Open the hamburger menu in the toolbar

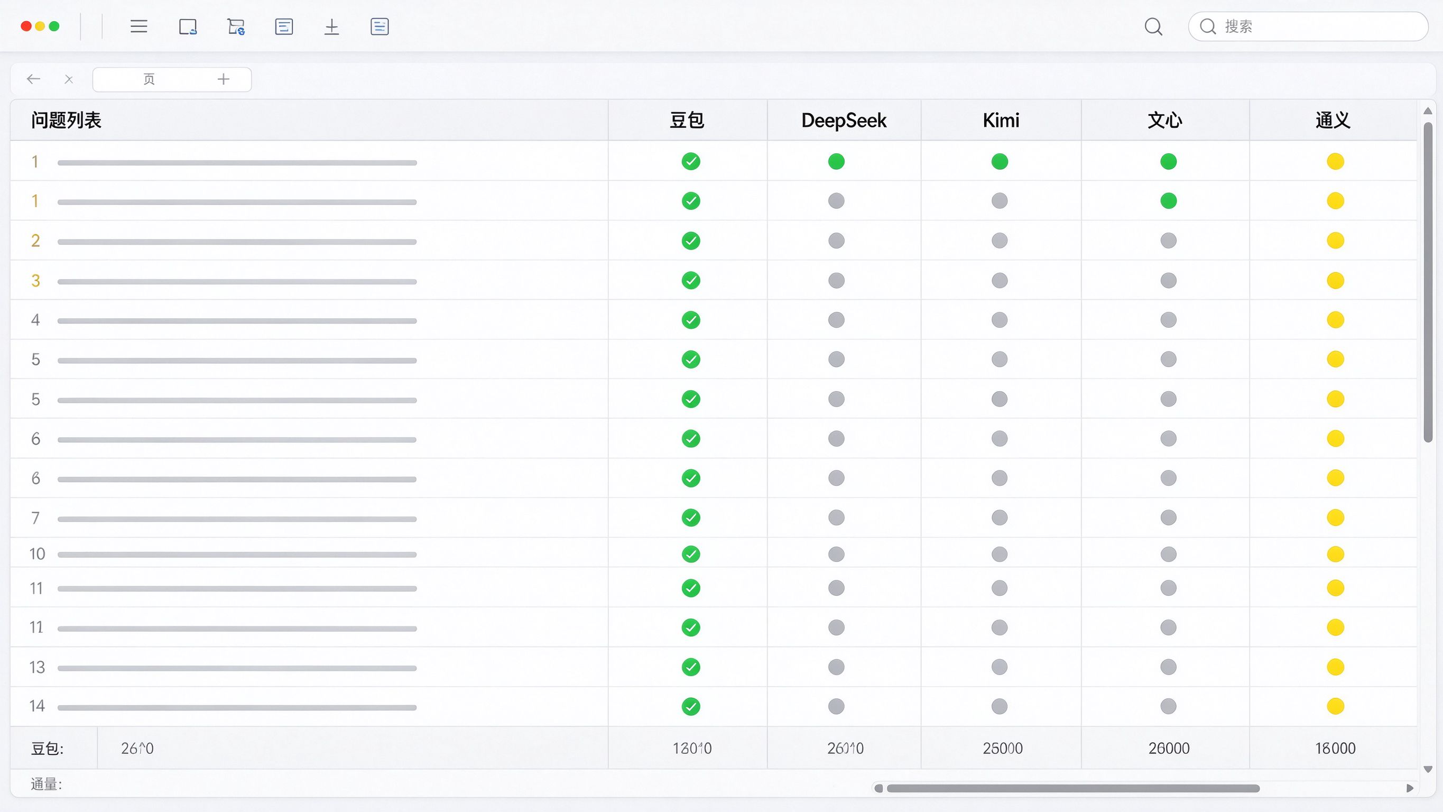[x=139, y=26]
